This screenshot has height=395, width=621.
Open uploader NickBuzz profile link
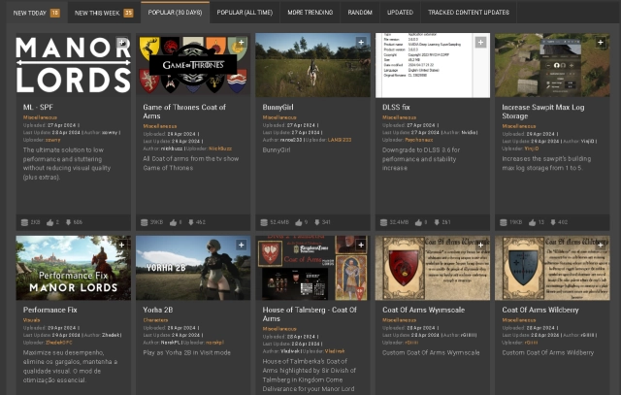click(220, 148)
